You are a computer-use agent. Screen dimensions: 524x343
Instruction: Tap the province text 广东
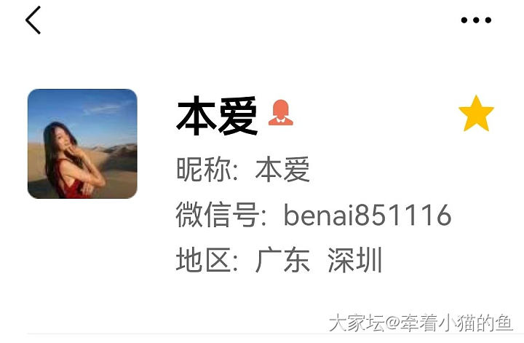pyautogui.click(x=282, y=260)
